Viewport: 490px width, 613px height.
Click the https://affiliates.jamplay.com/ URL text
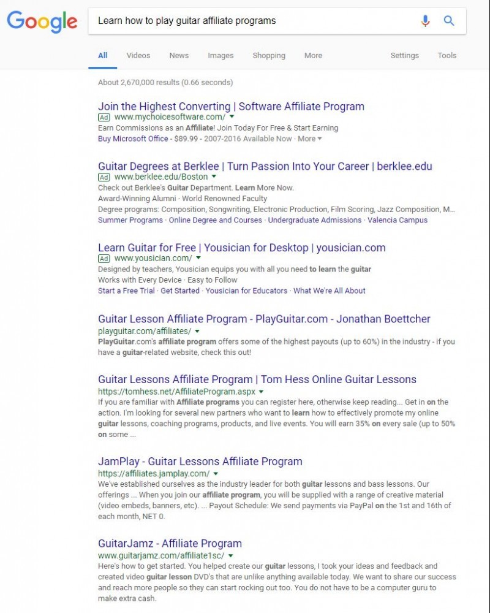pos(154,473)
